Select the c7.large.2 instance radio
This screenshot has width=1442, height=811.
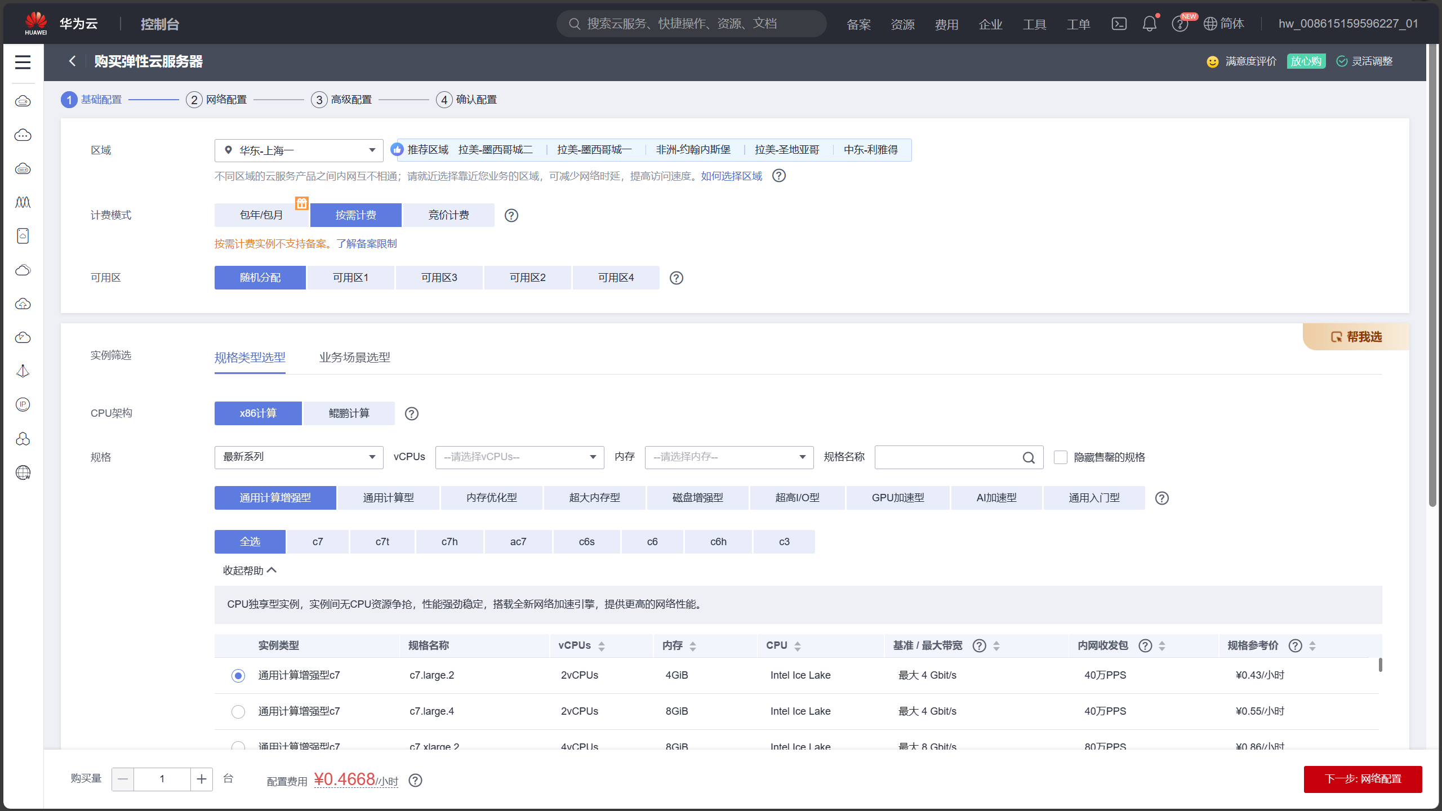tap(238, 675)
